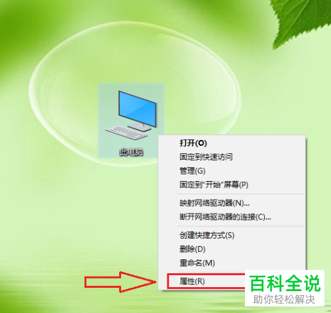Choose 映射网络驱动器(N)... entry
This screenshot has width=331, height=313.
click(x=214, y=203)
